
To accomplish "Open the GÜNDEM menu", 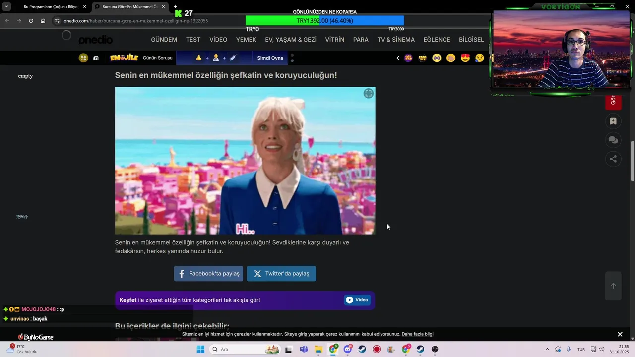I will coord(164,40).
